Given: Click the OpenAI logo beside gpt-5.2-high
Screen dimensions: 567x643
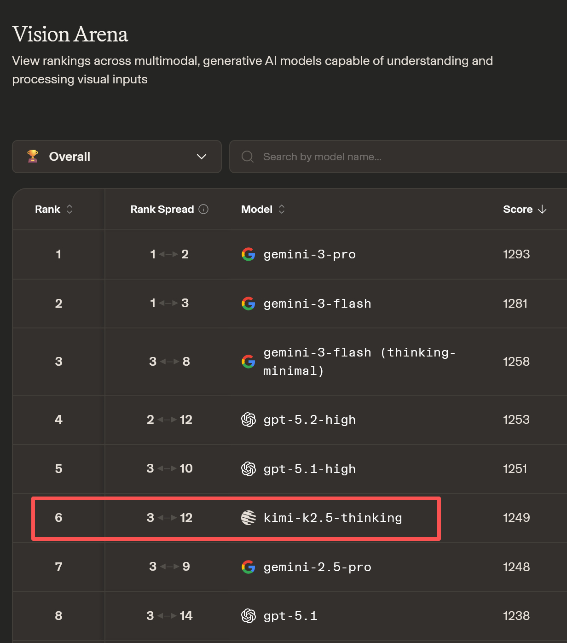Looking at the screenshot, I should [249, 420].
